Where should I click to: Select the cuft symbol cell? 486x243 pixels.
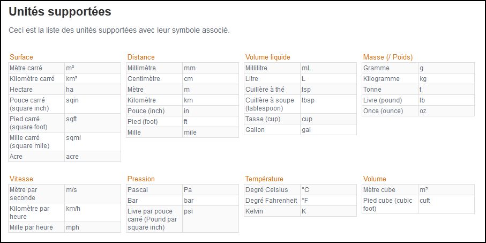coord(446,204)
